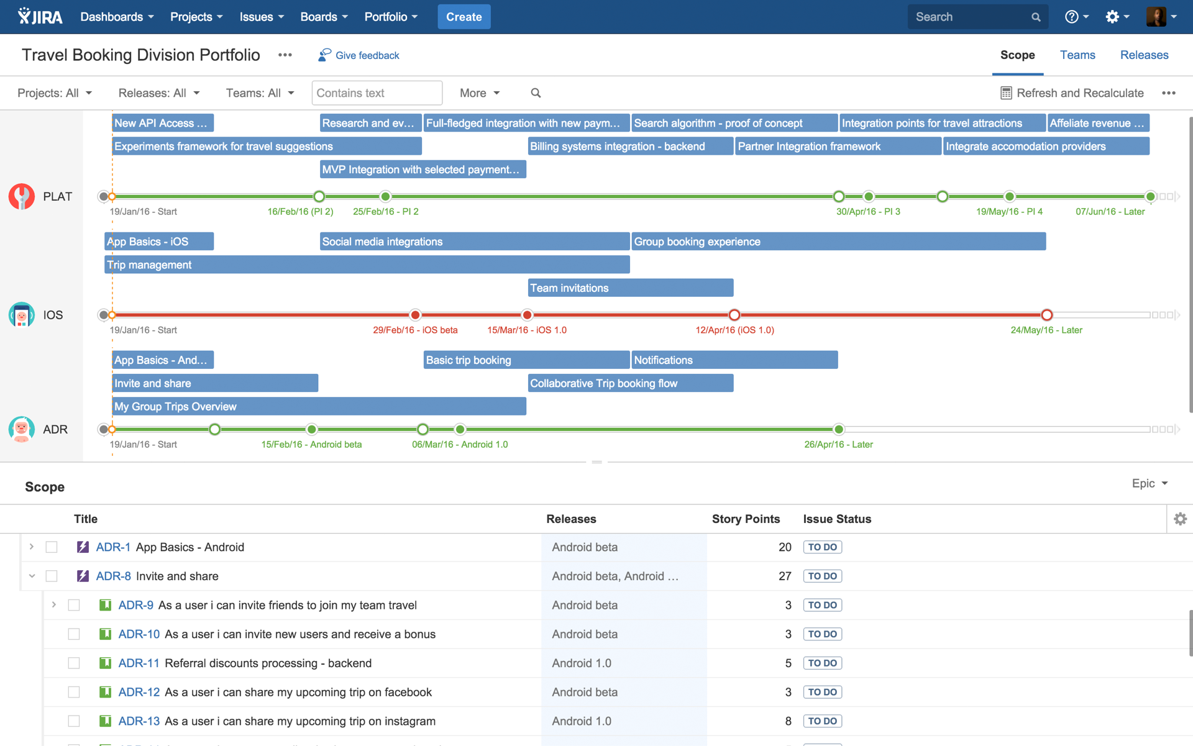
Task: Open the Projects menu in the top bar
Action: pyautogui.click(x=196, y=17)
